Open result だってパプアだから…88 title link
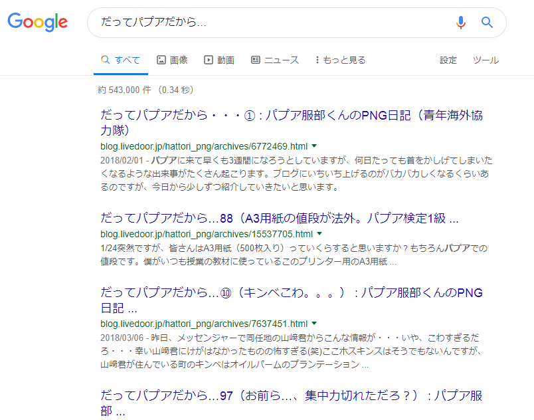The image size is (534, 420). coord(279,218)
